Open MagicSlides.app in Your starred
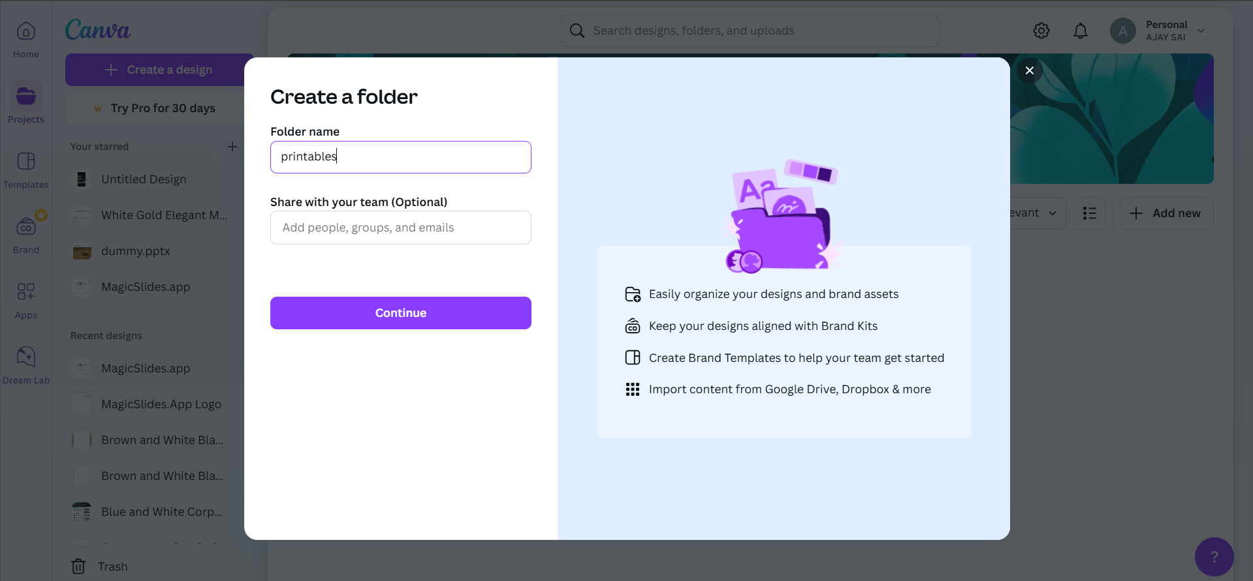The height and width of the screenshot is (581, 1253). [x=146, y=287]
